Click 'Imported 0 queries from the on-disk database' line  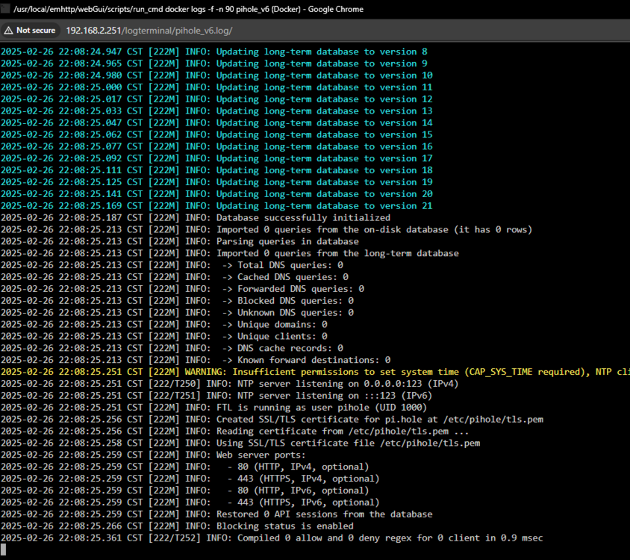[266, 229]
